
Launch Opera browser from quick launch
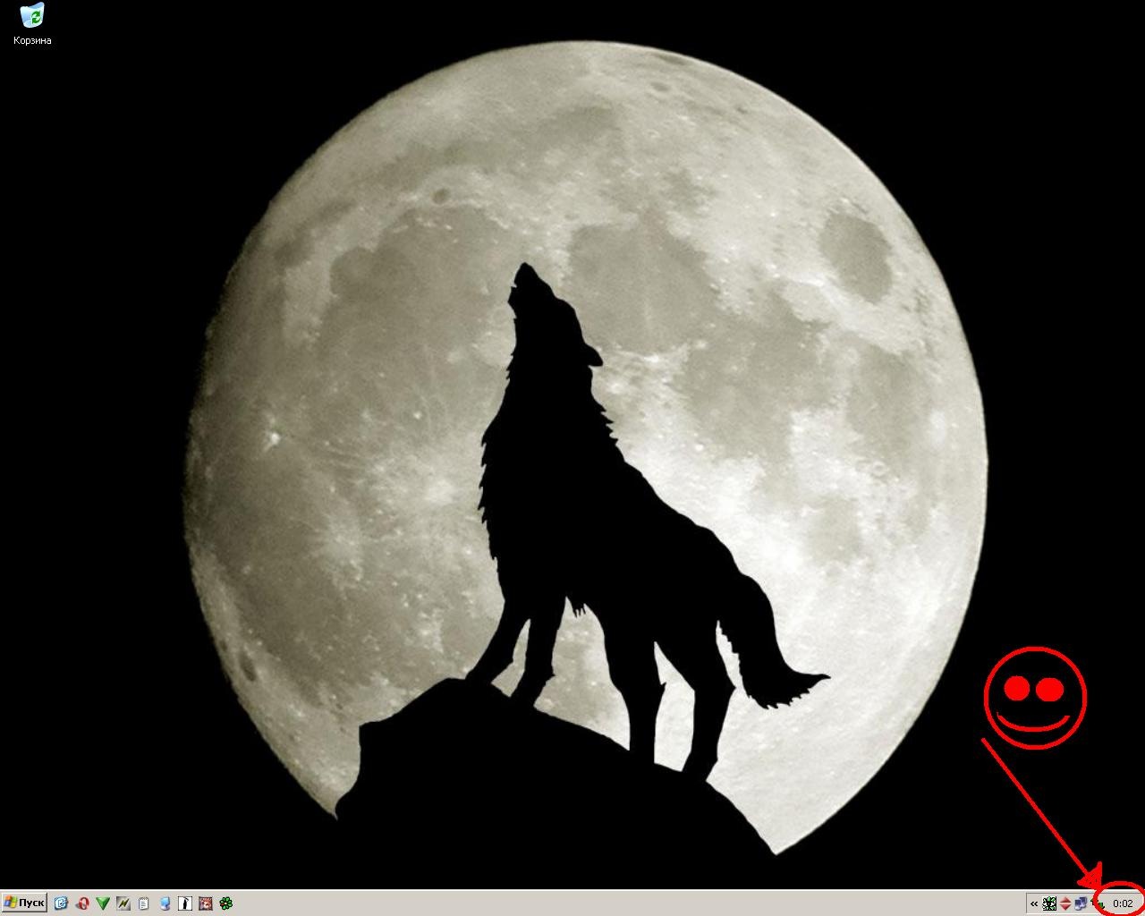pos(82,903)
